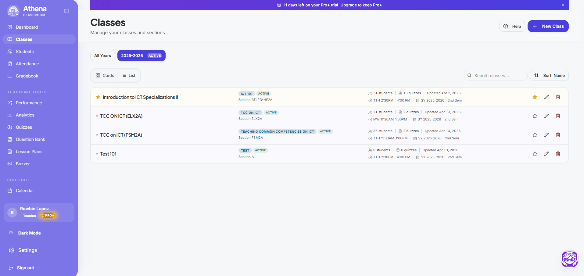
Task: Click the ICT 101 tag
Action: [246, 94]
